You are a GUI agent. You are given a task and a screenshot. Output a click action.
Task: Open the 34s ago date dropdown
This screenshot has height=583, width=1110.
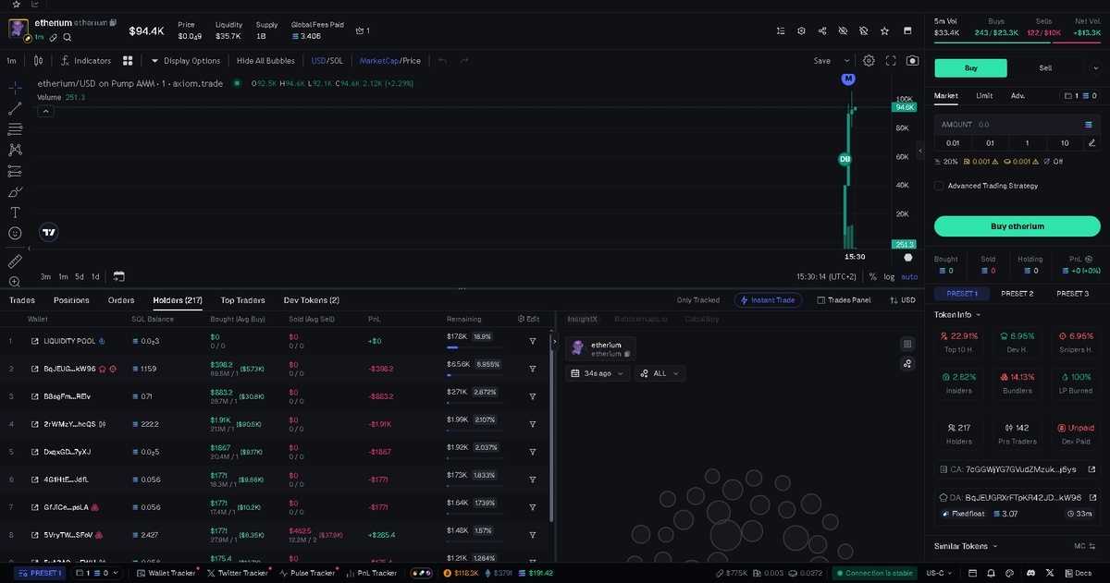(598, 373)
